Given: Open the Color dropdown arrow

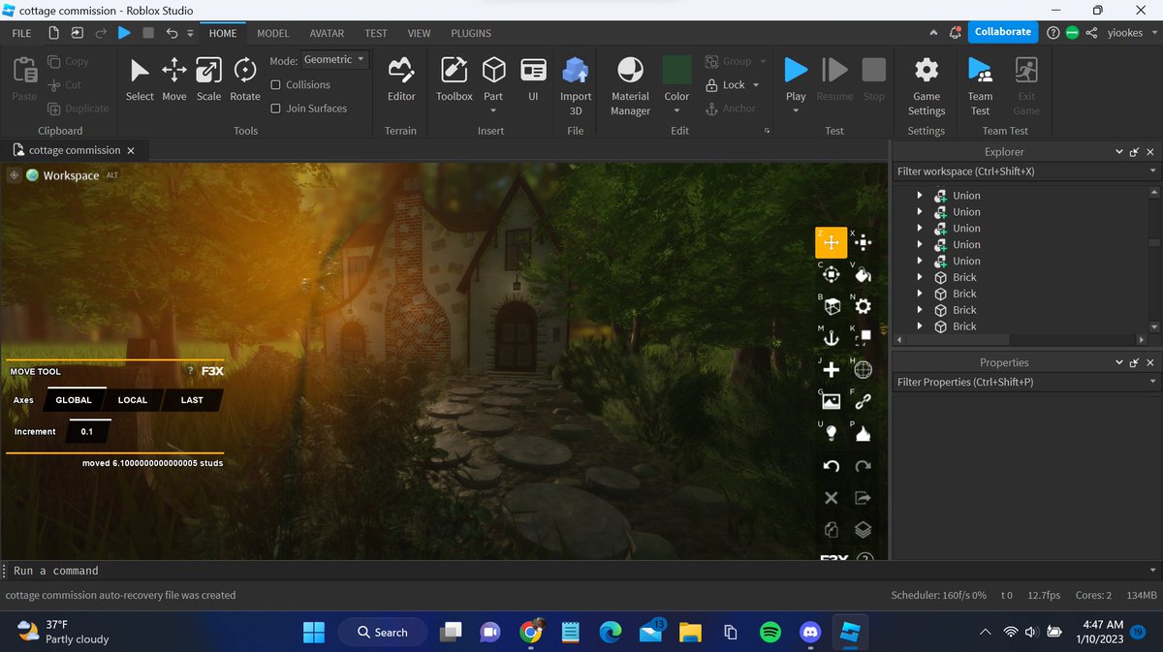Looking at the screenshot, I should click(676, 110).
